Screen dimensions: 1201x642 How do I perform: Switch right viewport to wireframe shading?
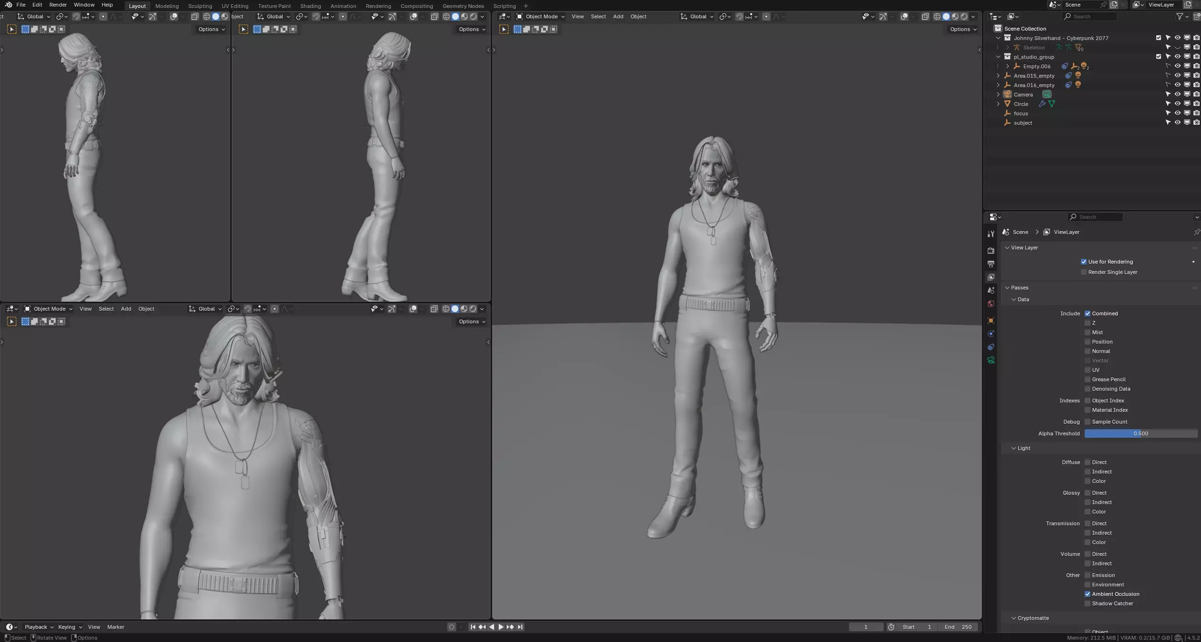(937, 16)
